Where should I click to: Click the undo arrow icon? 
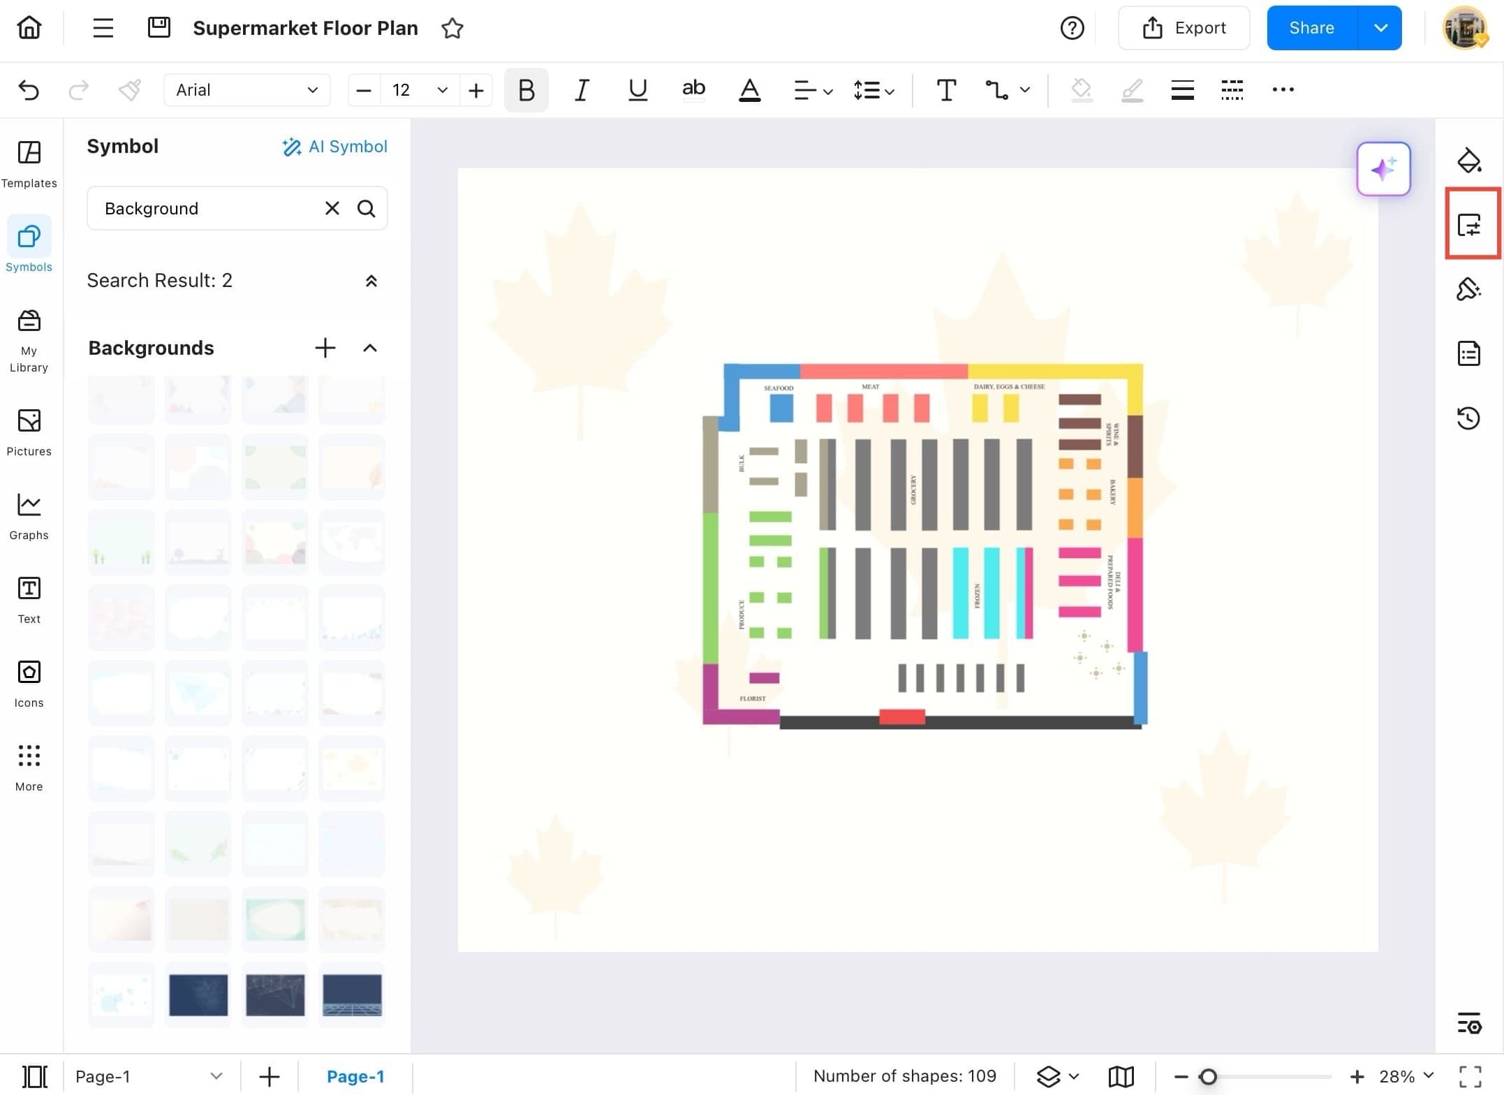29,90
